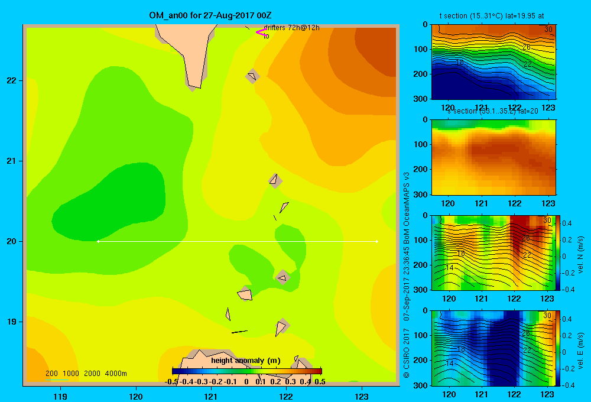591x402 pixels.
Task: Click latitude label '19' on the map axis
Action: 12,322
